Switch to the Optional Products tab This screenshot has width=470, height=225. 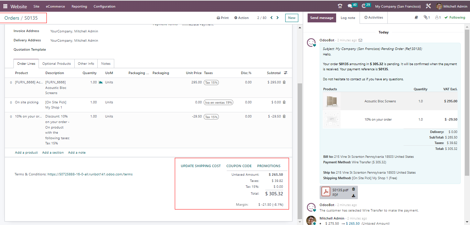click(56, 64)
